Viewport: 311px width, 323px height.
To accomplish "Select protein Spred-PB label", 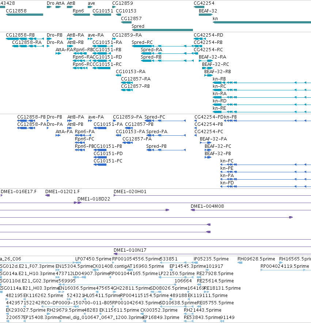I will tap(156, 146).
